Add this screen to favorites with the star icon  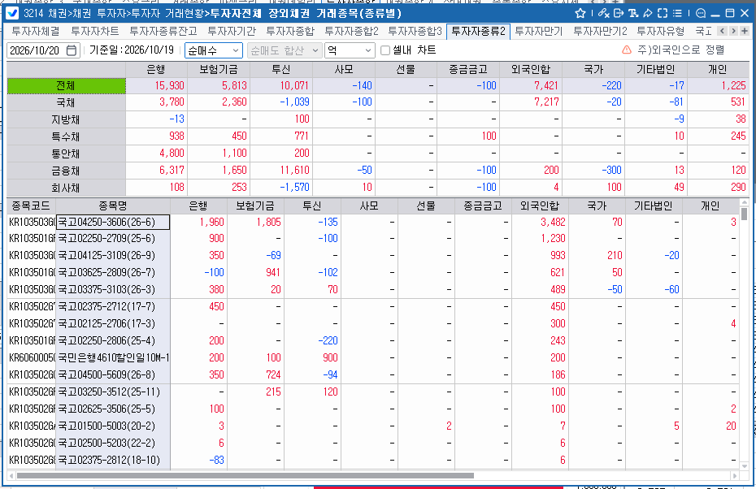(580, 14)
